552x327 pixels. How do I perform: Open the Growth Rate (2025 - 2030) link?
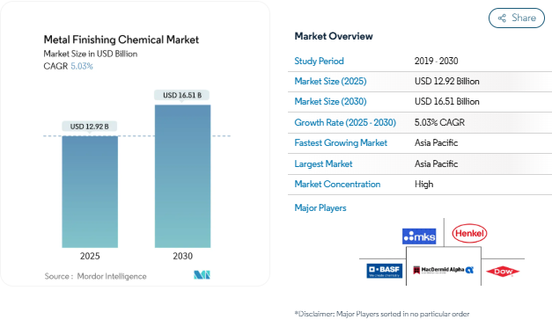[x=345, y=122]
